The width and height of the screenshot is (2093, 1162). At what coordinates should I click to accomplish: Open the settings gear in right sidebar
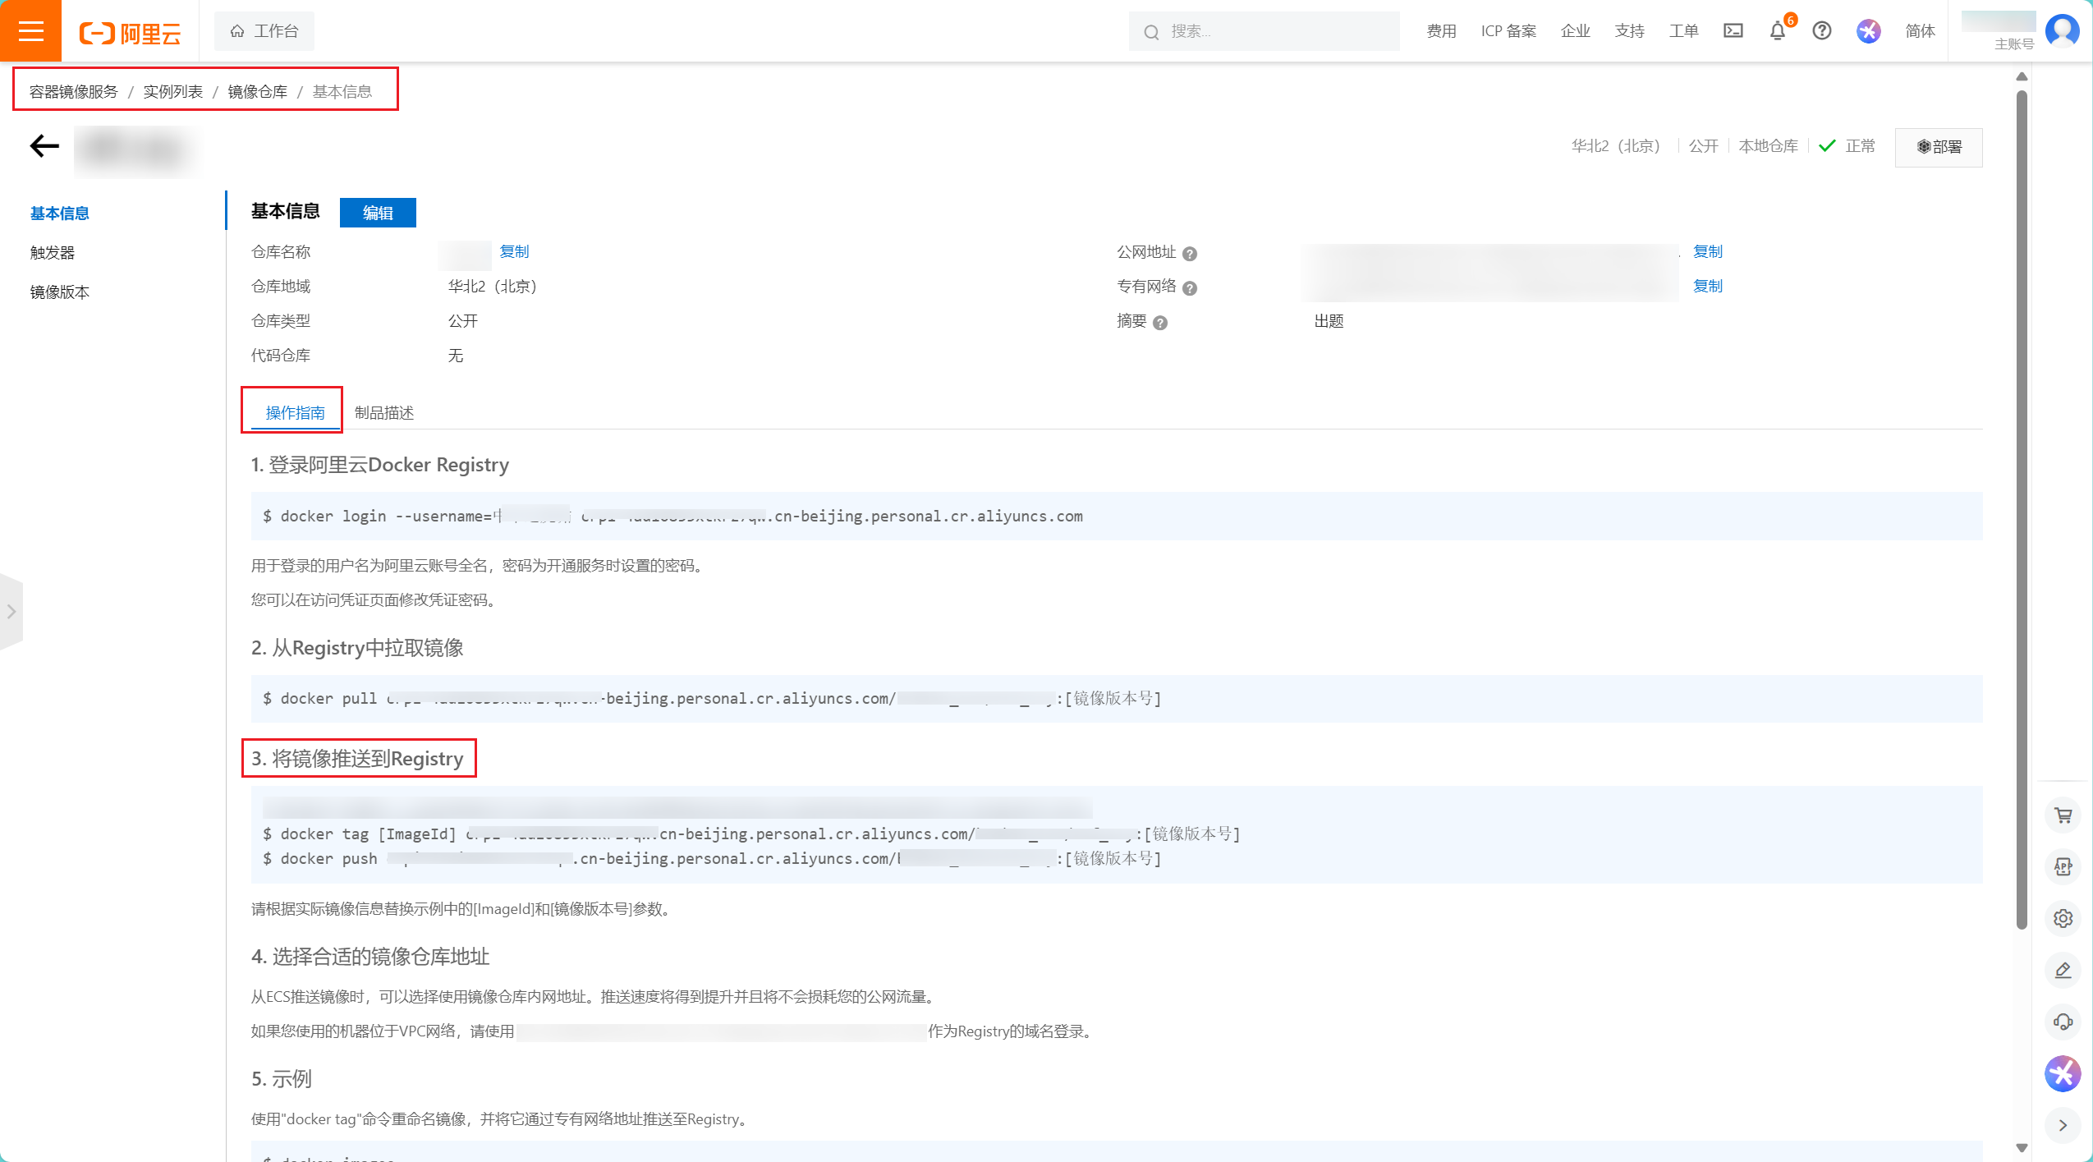pyautogui.click(x=2063, y=918)
